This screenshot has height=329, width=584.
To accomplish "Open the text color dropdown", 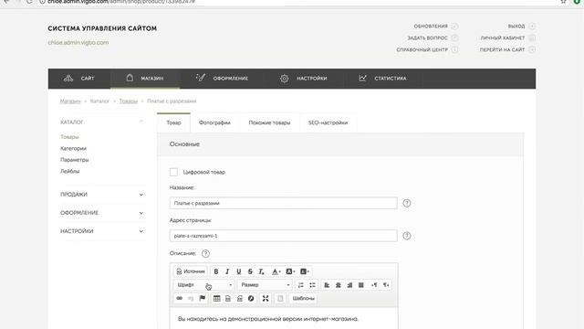I will (276, 271).
